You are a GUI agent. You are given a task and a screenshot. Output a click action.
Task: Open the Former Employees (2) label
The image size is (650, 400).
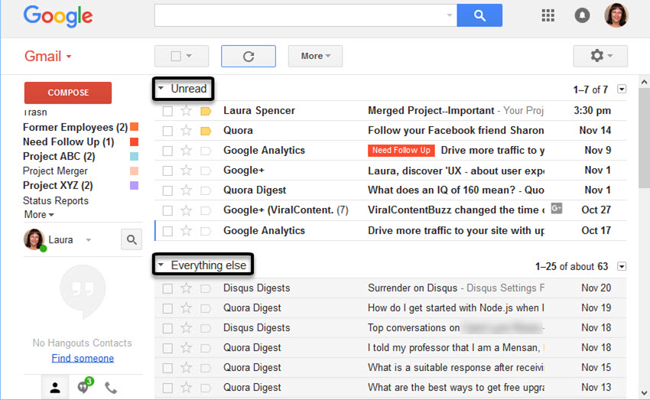coord(75,127)
